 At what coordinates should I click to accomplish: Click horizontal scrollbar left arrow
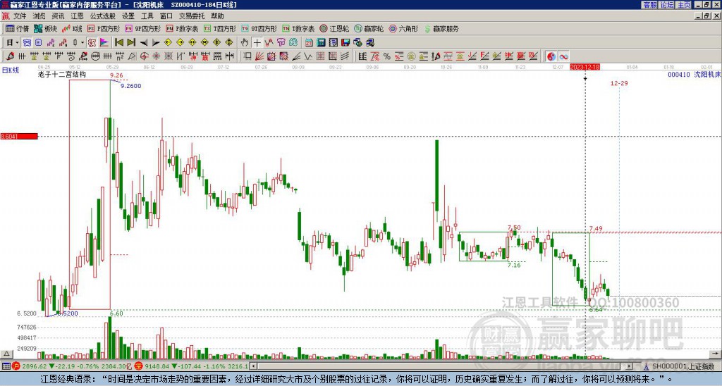pos(254,366)
